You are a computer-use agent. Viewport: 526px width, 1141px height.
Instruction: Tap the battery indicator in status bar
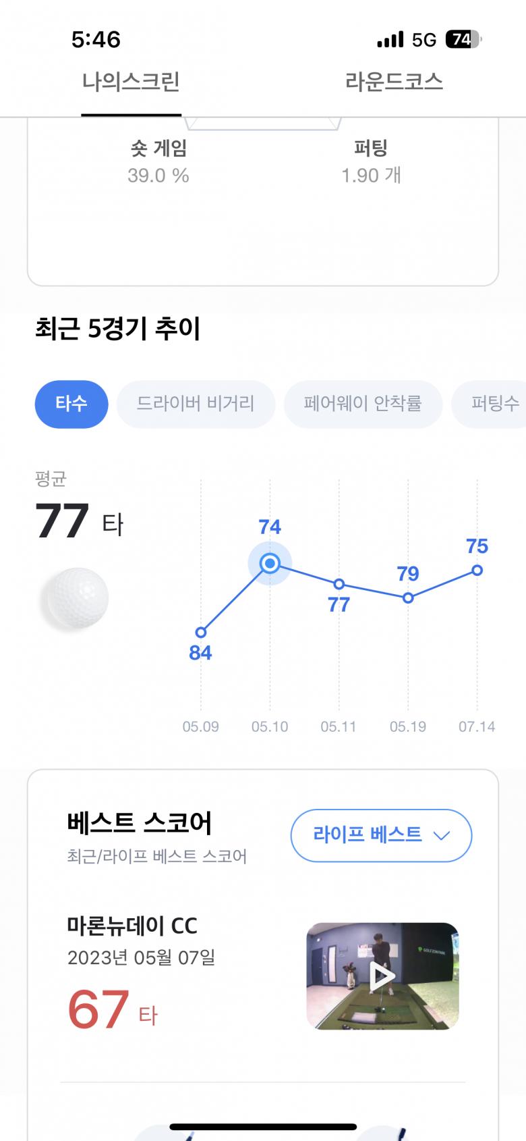coord(463,39)
